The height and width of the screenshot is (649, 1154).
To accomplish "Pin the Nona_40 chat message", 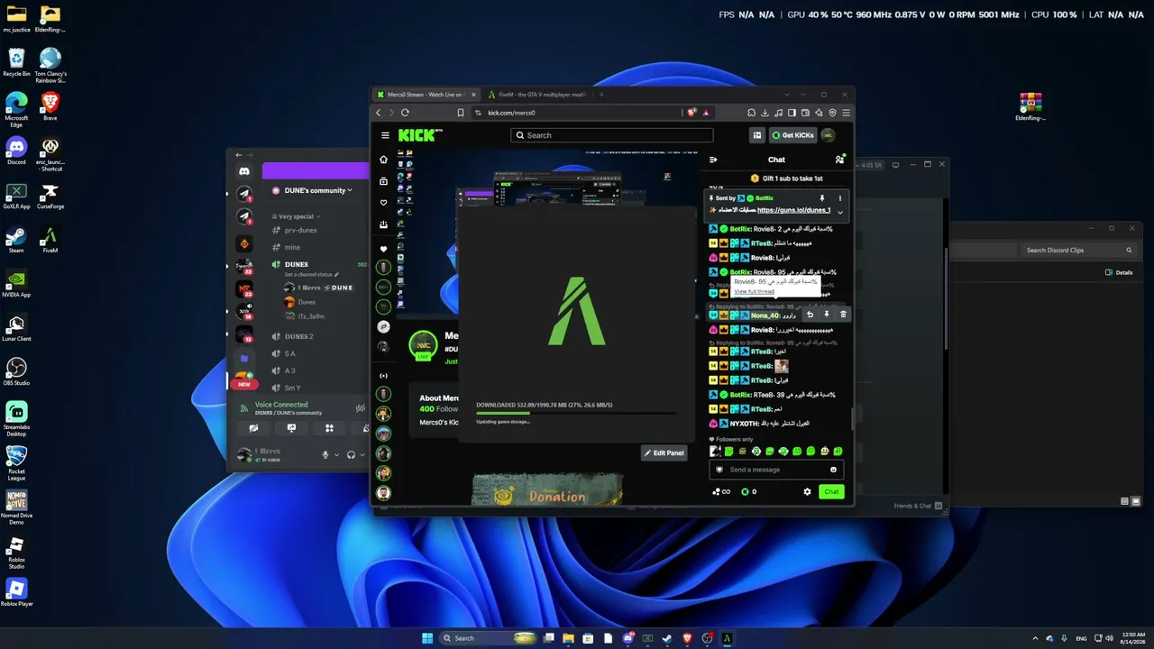I will tap(827, 315).
